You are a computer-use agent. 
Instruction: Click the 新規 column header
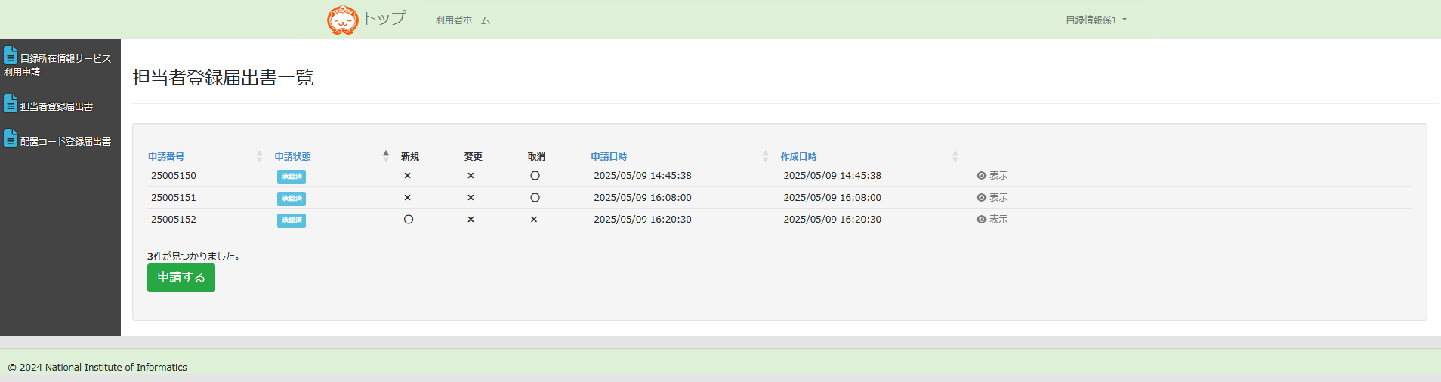[x=410, y=156]
